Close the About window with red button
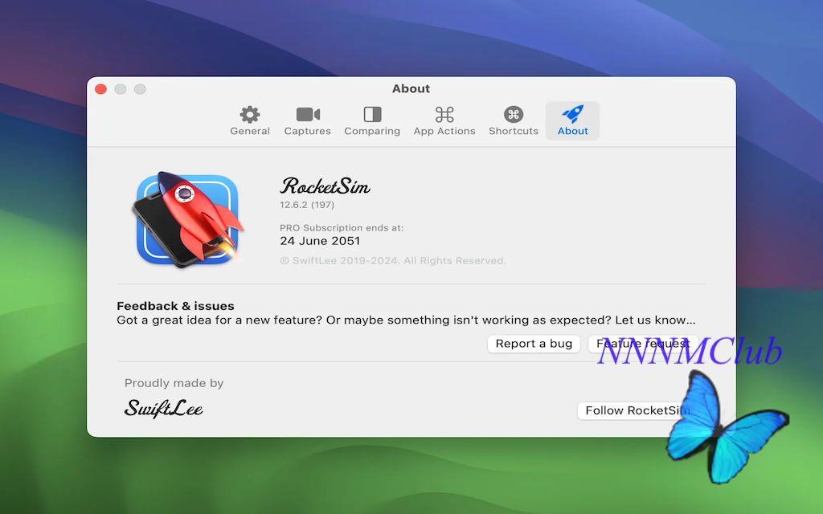Screen dimensions: 823x514 pyautogui.click(x=100, y=89)
